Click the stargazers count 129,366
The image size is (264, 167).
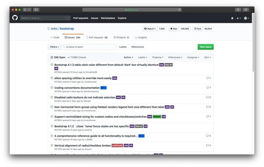185,29
